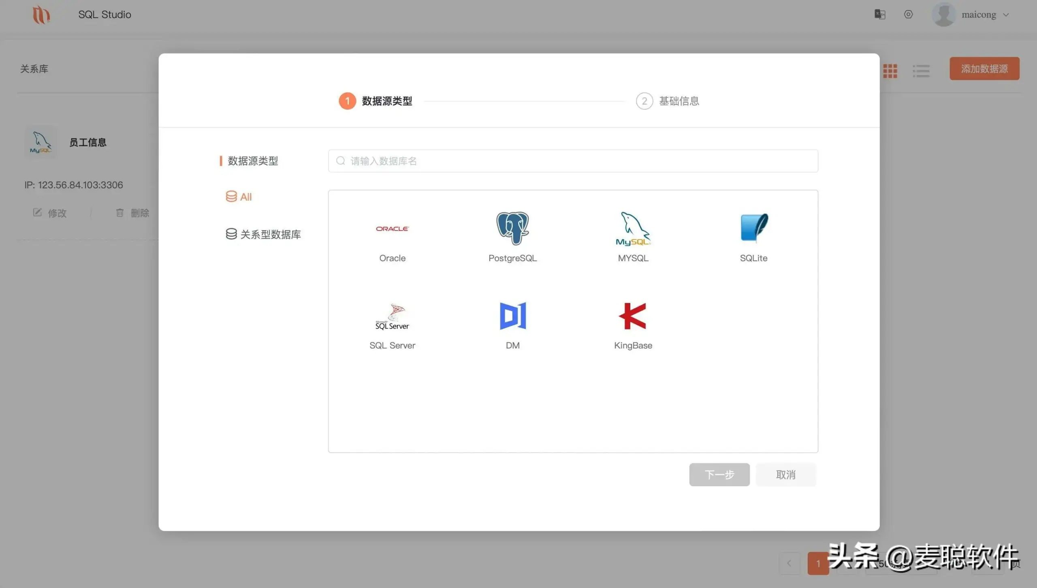Click the translation icon in the top bar
Screen dimensions: 1037x588
[x=879, y=14]
